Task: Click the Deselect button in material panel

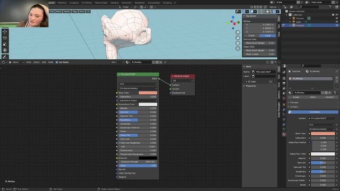Action: pos(330,97)
